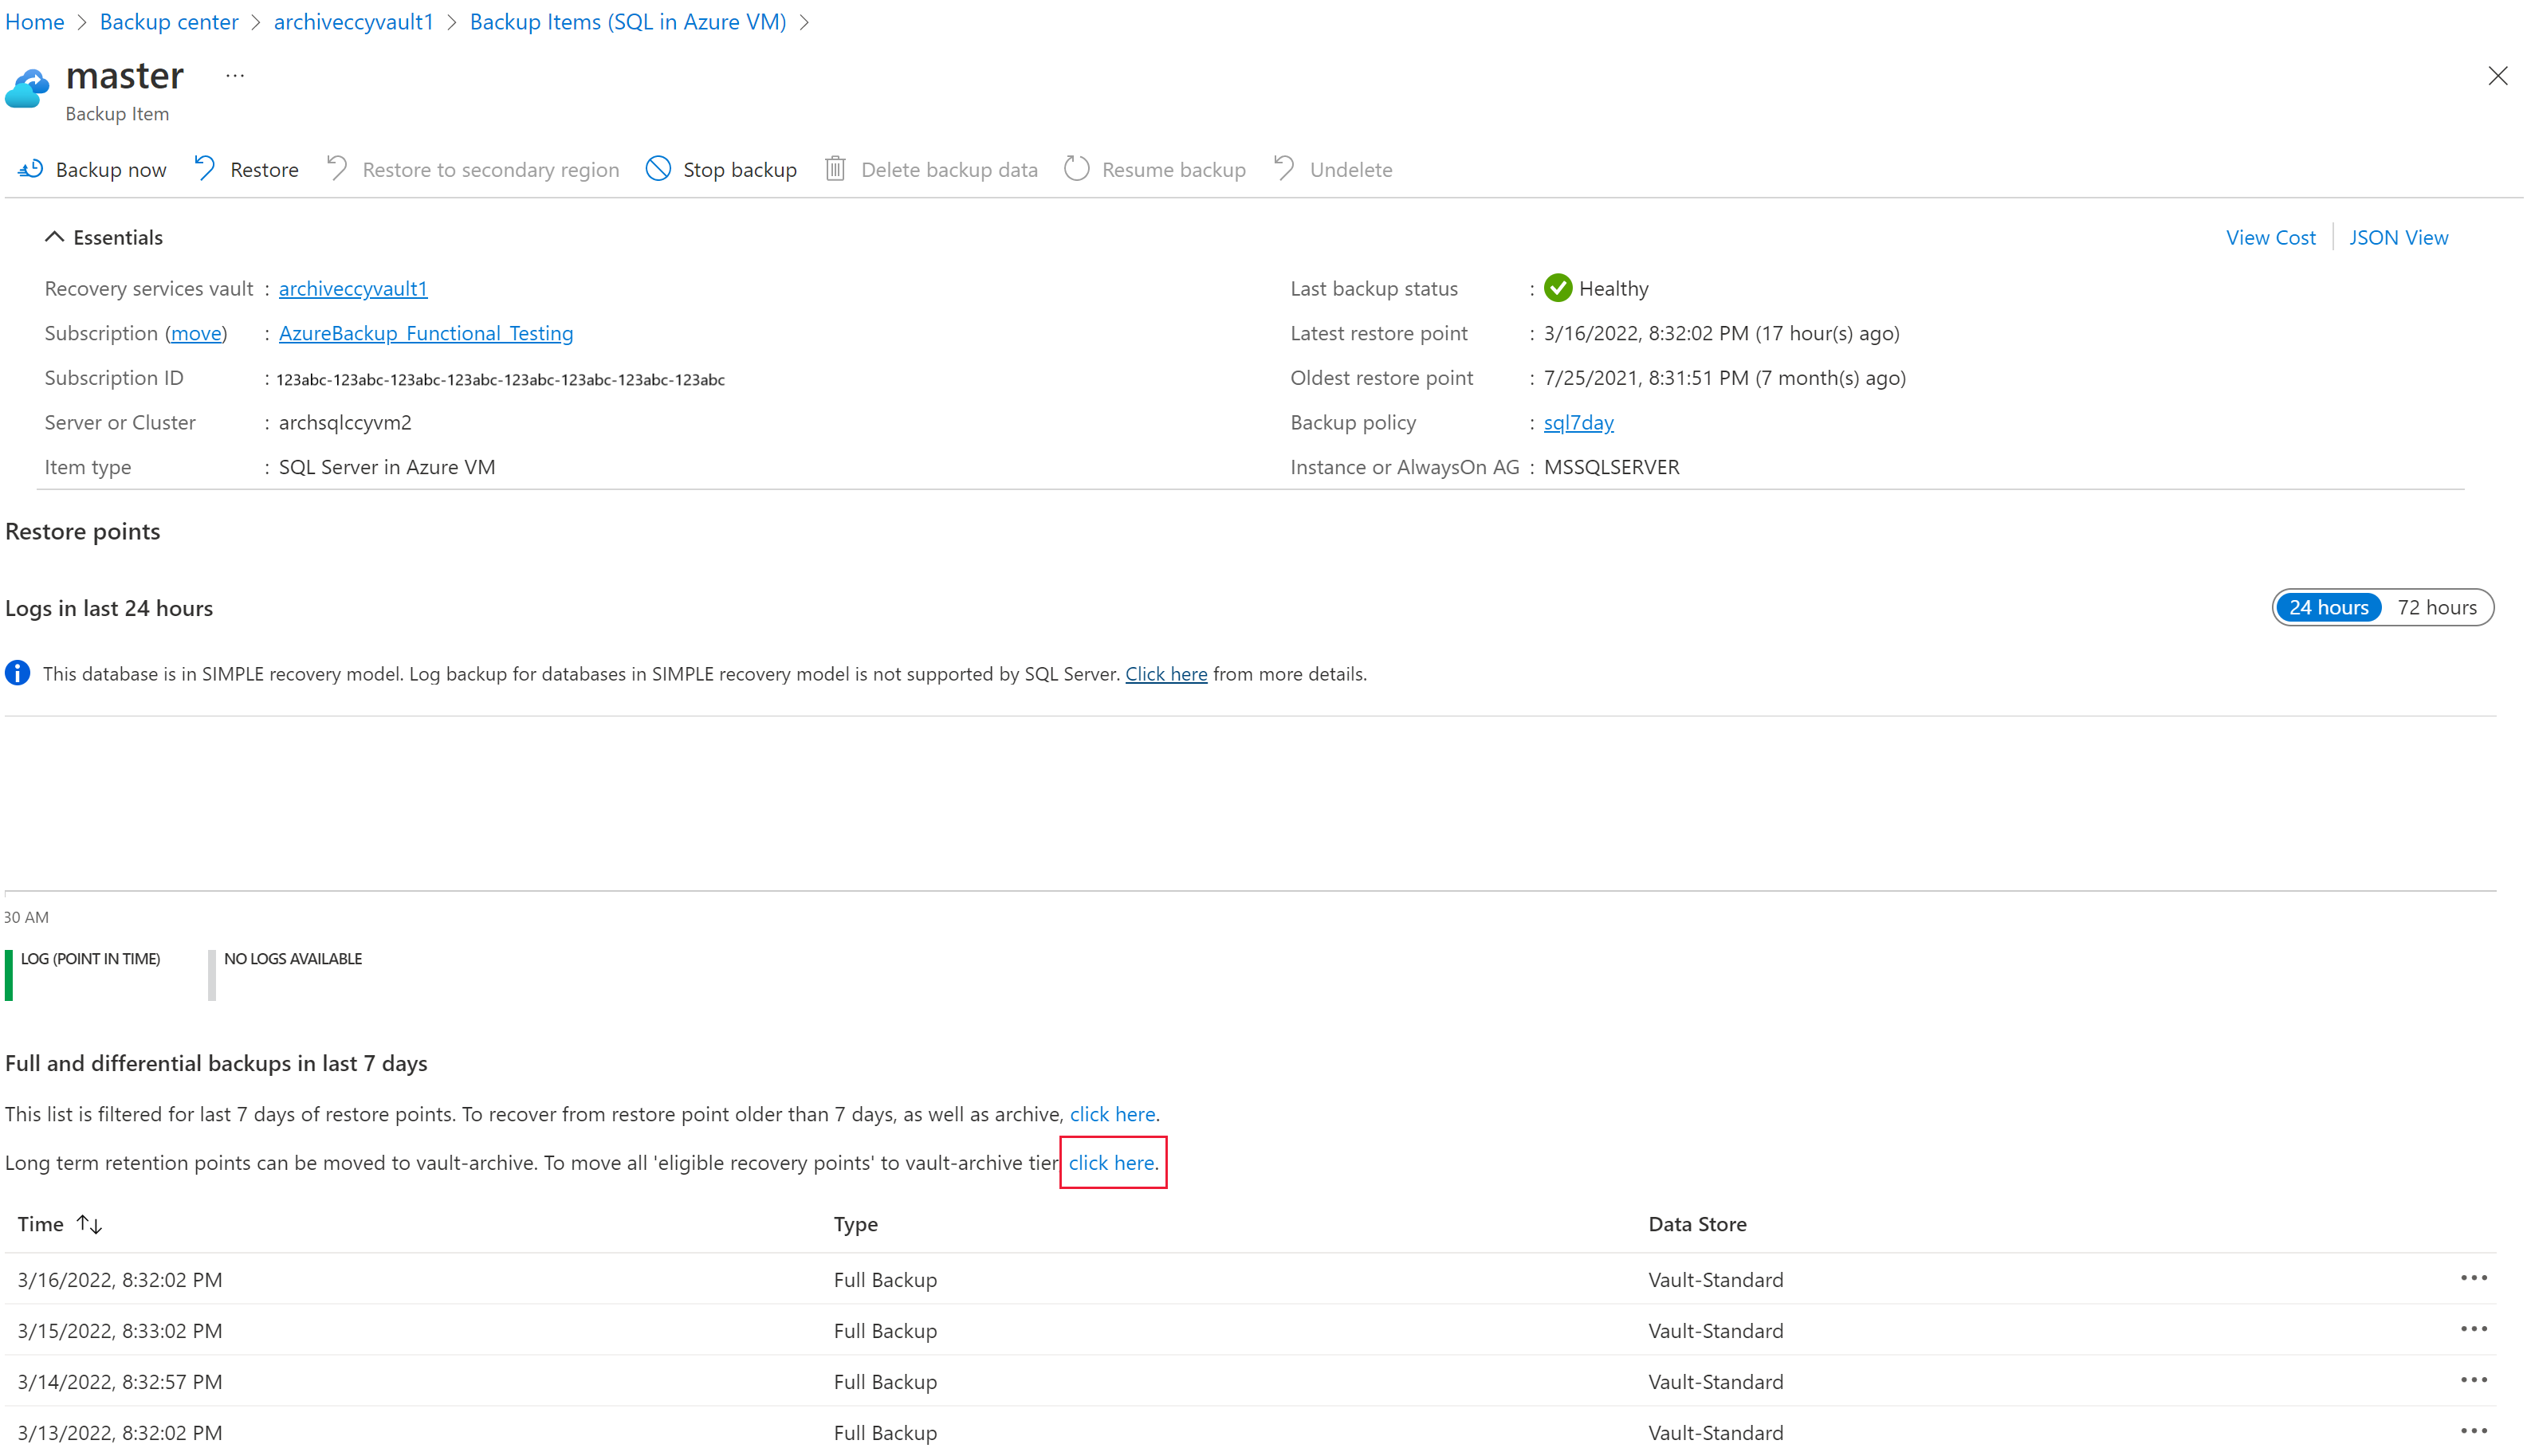Click the Resume backup icon
This screenshot has height=1456, width=2527.
point(1076,168)
